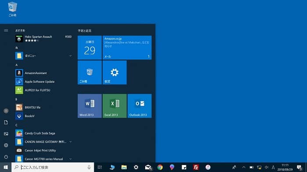Open the Recycle Bin tile
Screen dimensions: 307x172
[89, 73]
